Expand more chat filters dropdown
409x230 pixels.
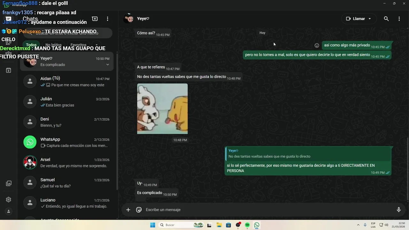[97, 45]
